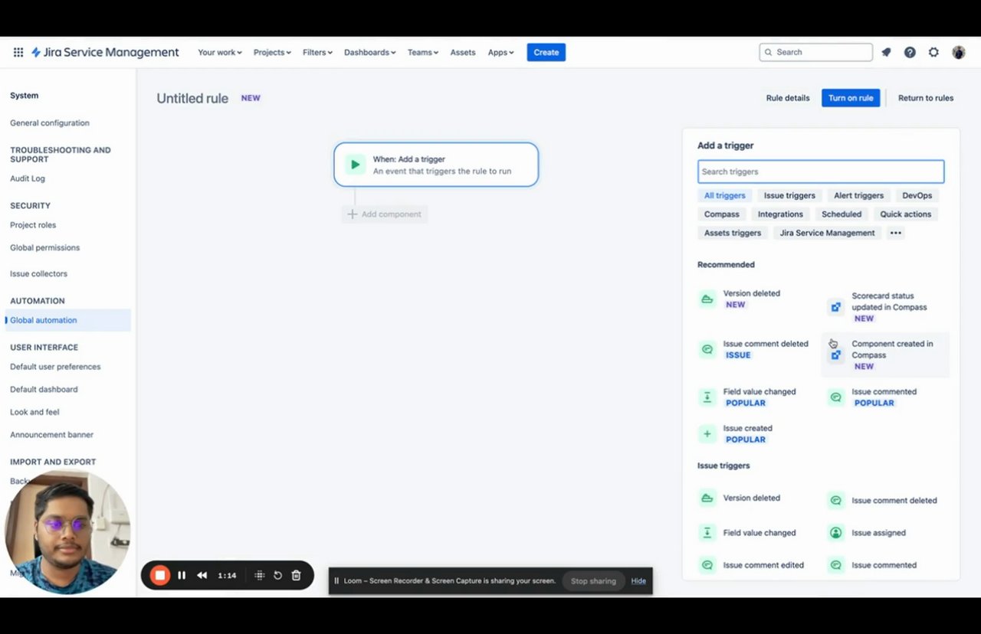Click the Issue comment edited icon
The image size is (981, 634).
pos(707,565)
